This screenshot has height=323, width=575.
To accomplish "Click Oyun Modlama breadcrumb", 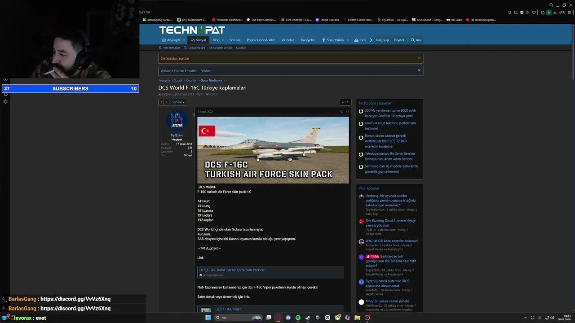I will (211, 80).
